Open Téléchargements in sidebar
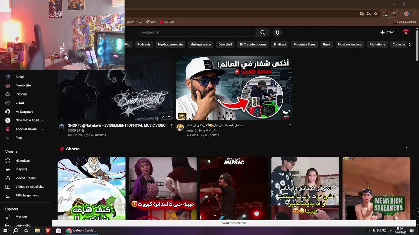 click(25, 196)
